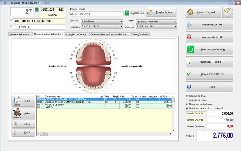Switch to the Identificação Paciente tab
The image size is (241, 151).
coord(20,34)
